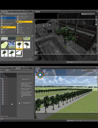Screen dimensions: 98x128
Task: Open bottom Viewport tab
Action: click(x=38, y=68)
